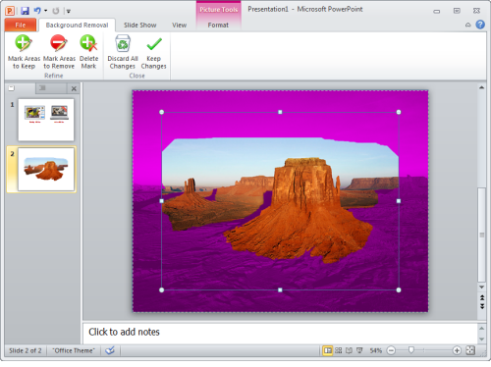
Task: Click the bottom-left handle of removal marquee
Action: point(161,289)
